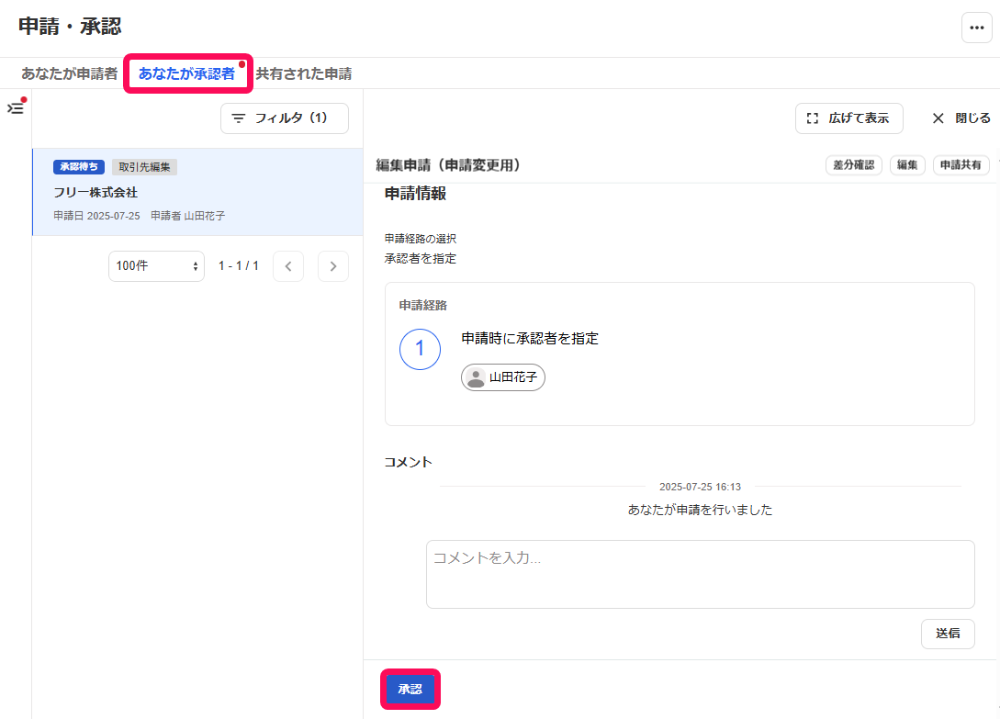Close the detail panel with 閉じる

pos(961,118)
